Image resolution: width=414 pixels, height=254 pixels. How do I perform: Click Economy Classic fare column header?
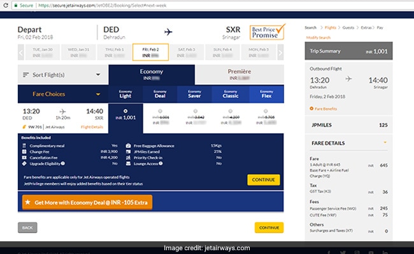tap(231, 94)
